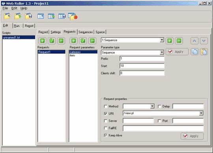
Task: Select category in Request parameters
Action: (x=83, y=52)
